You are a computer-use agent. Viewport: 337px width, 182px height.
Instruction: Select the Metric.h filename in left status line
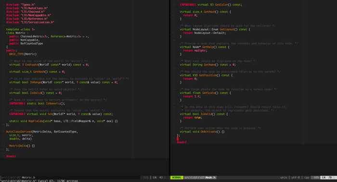pos(28,178)
